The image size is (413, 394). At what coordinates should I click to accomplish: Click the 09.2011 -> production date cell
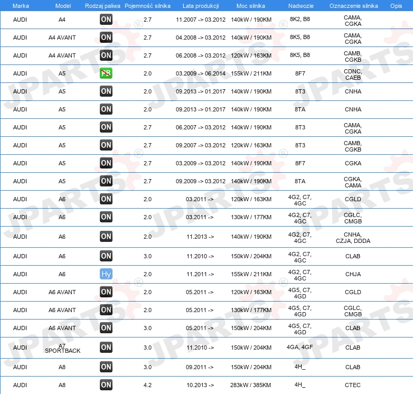[200, 367]
